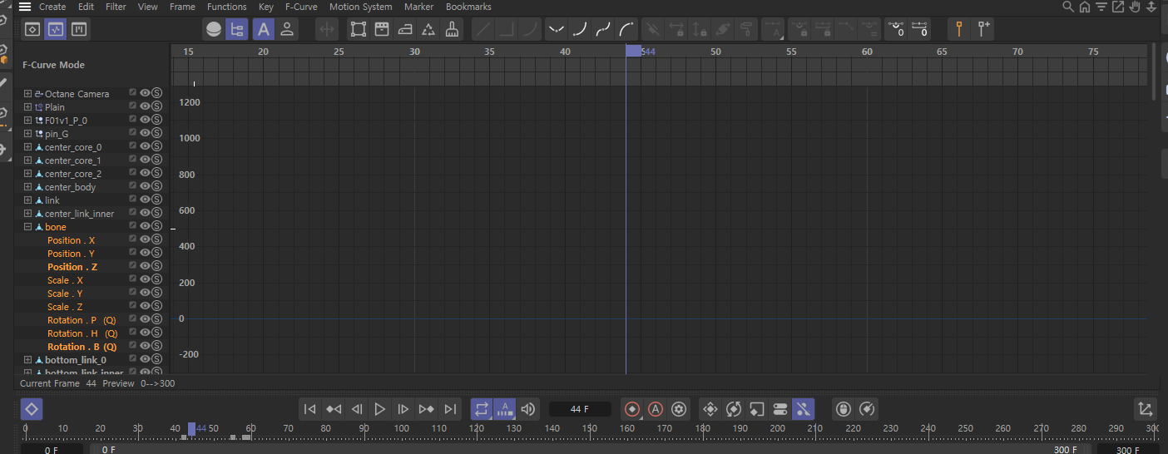Click the search magnifier icon at top right

click(x=1068, y=7)
